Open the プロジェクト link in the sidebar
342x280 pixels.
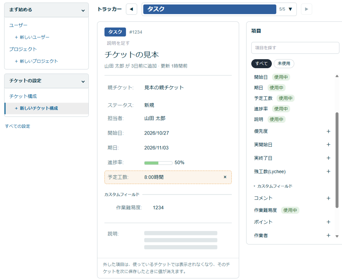click(x=23, y=49)
